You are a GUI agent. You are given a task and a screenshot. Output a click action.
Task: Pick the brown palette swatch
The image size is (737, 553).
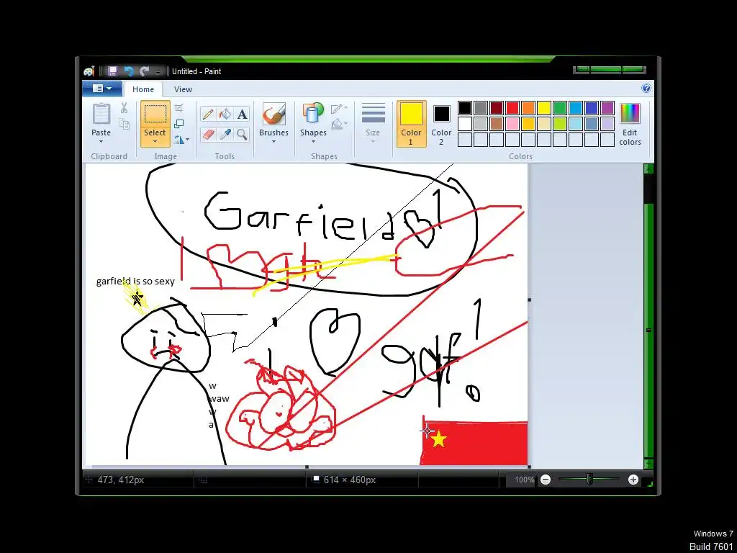coord(497,124)
